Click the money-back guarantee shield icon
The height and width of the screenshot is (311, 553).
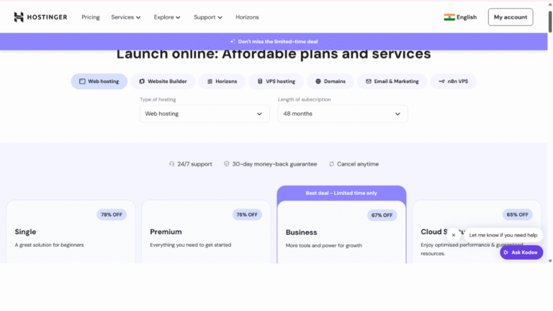226,164
